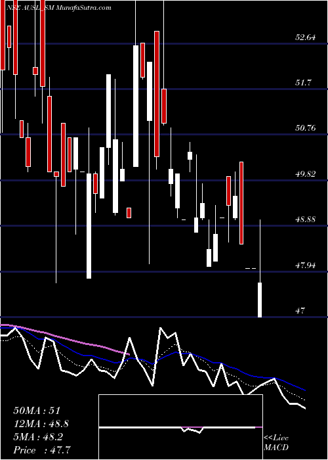Click the 47.94 price level label
The width and height of the screenshot is (328, 460).
[305, 265]
